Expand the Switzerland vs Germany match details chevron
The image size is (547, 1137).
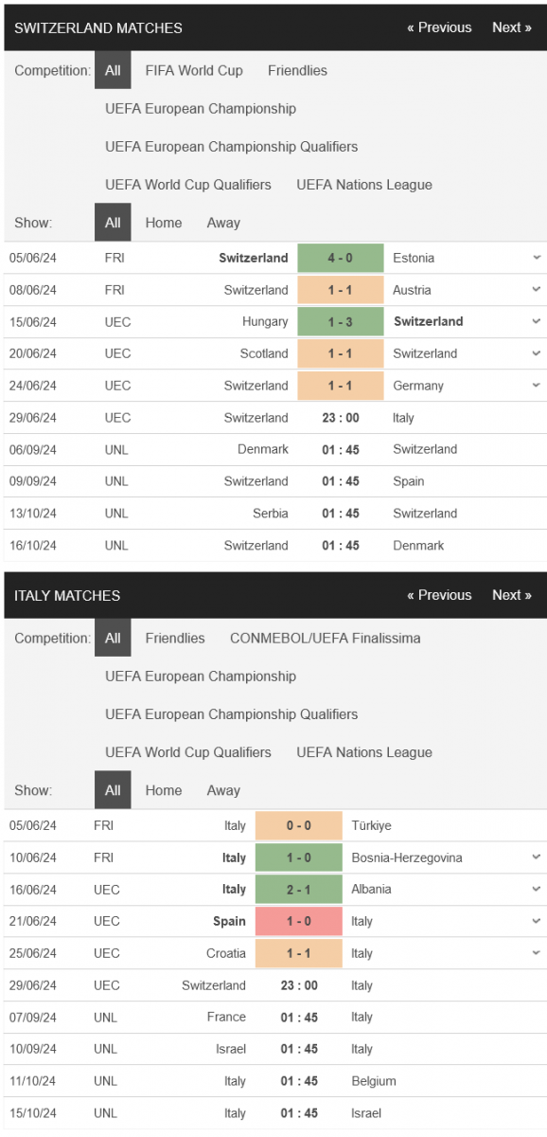tap(537, 386)
